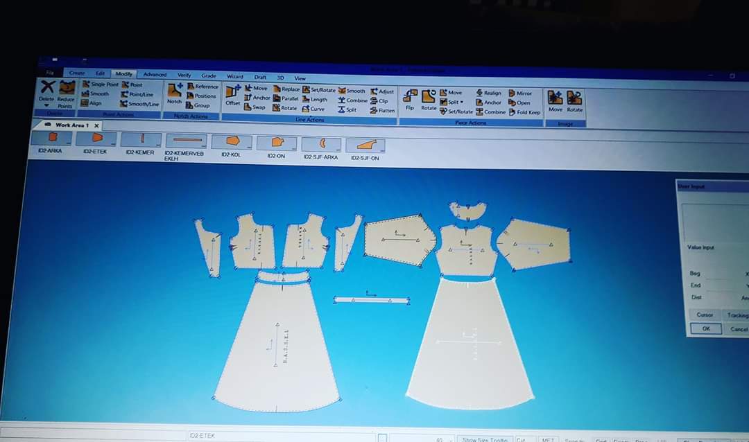
Task: Toggle the Show Size Tooltip button
Action: click(x=485, y=439)
